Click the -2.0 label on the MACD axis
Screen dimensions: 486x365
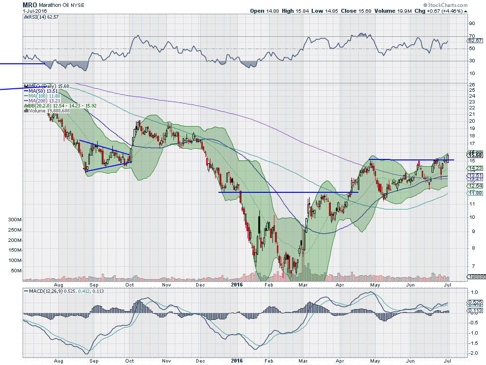(x=473, y=353)
